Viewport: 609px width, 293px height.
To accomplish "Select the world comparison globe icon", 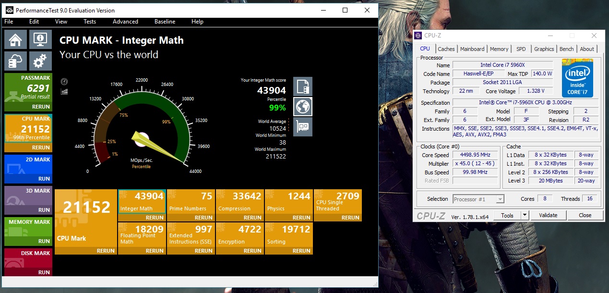I will (x=303, y=107).
